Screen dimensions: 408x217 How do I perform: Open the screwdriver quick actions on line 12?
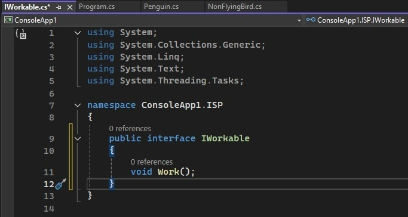click(60, 184)
